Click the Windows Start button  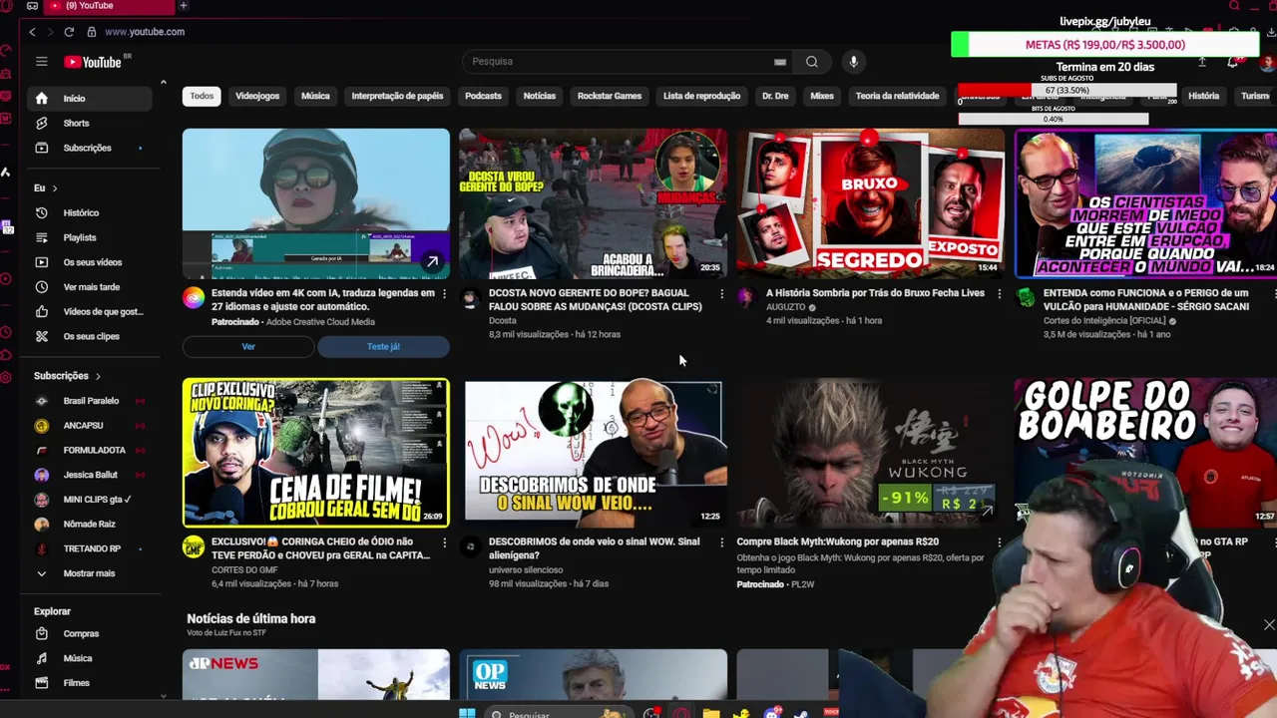tap(466, 713)
